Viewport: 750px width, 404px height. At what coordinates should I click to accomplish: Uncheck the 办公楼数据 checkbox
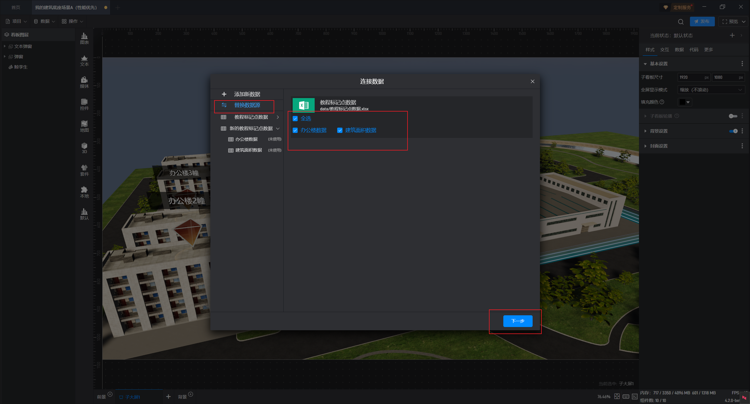(x=295, y=130)
